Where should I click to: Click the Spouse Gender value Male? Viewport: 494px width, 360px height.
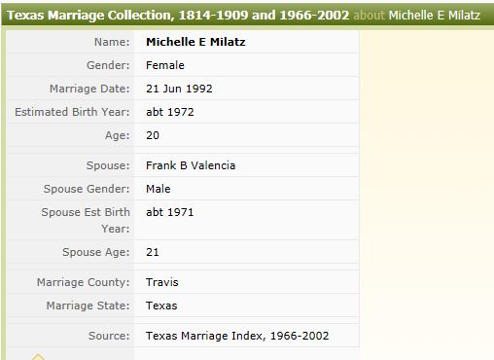[x=159, y=189]
